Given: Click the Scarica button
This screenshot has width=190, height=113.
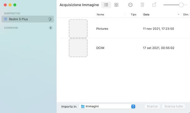Looking at the screenshot, I should tap(152, 106).
